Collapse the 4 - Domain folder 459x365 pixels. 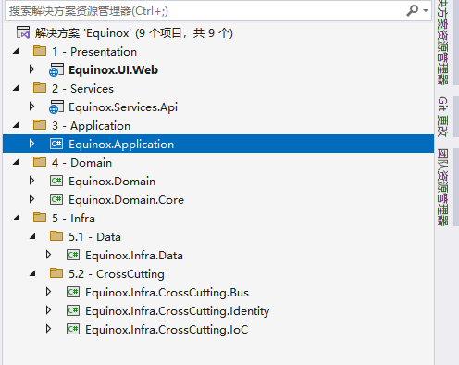click(x=16, y=162)
